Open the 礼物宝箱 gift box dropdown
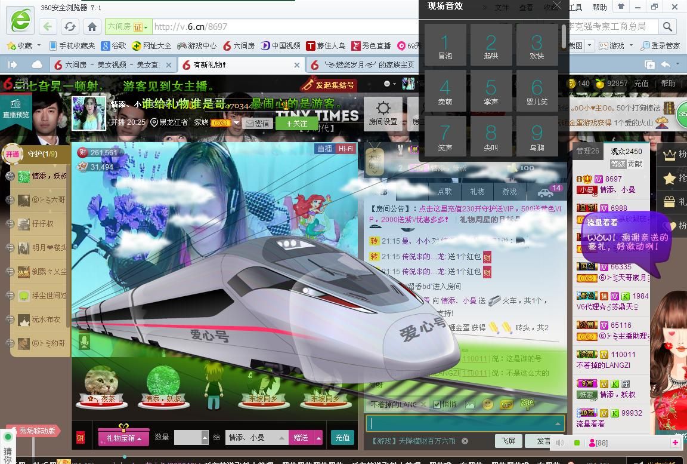 point(123,438)
